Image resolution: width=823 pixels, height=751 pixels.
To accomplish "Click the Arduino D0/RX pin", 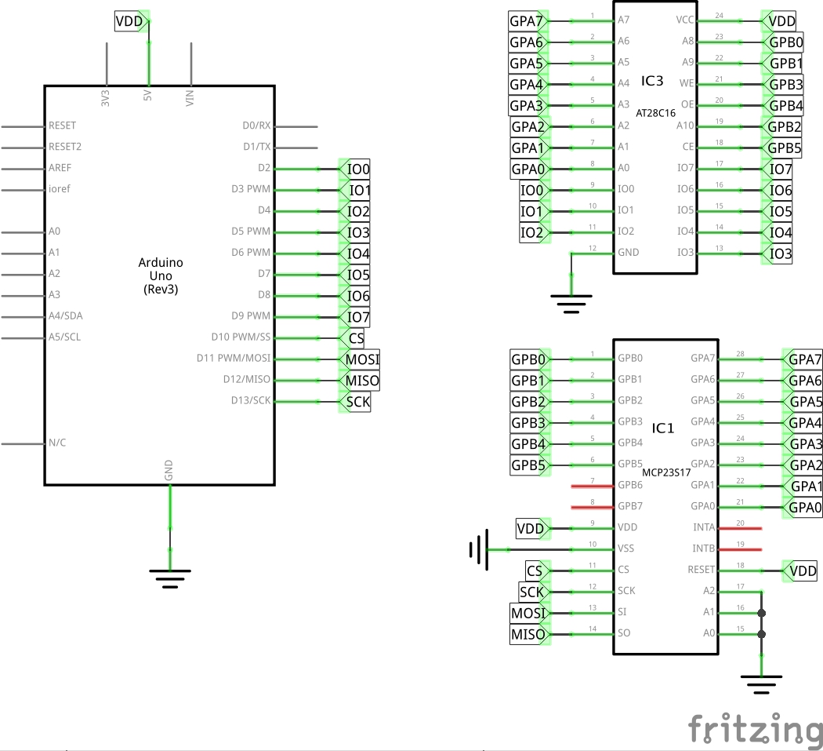I will point(296,126).
